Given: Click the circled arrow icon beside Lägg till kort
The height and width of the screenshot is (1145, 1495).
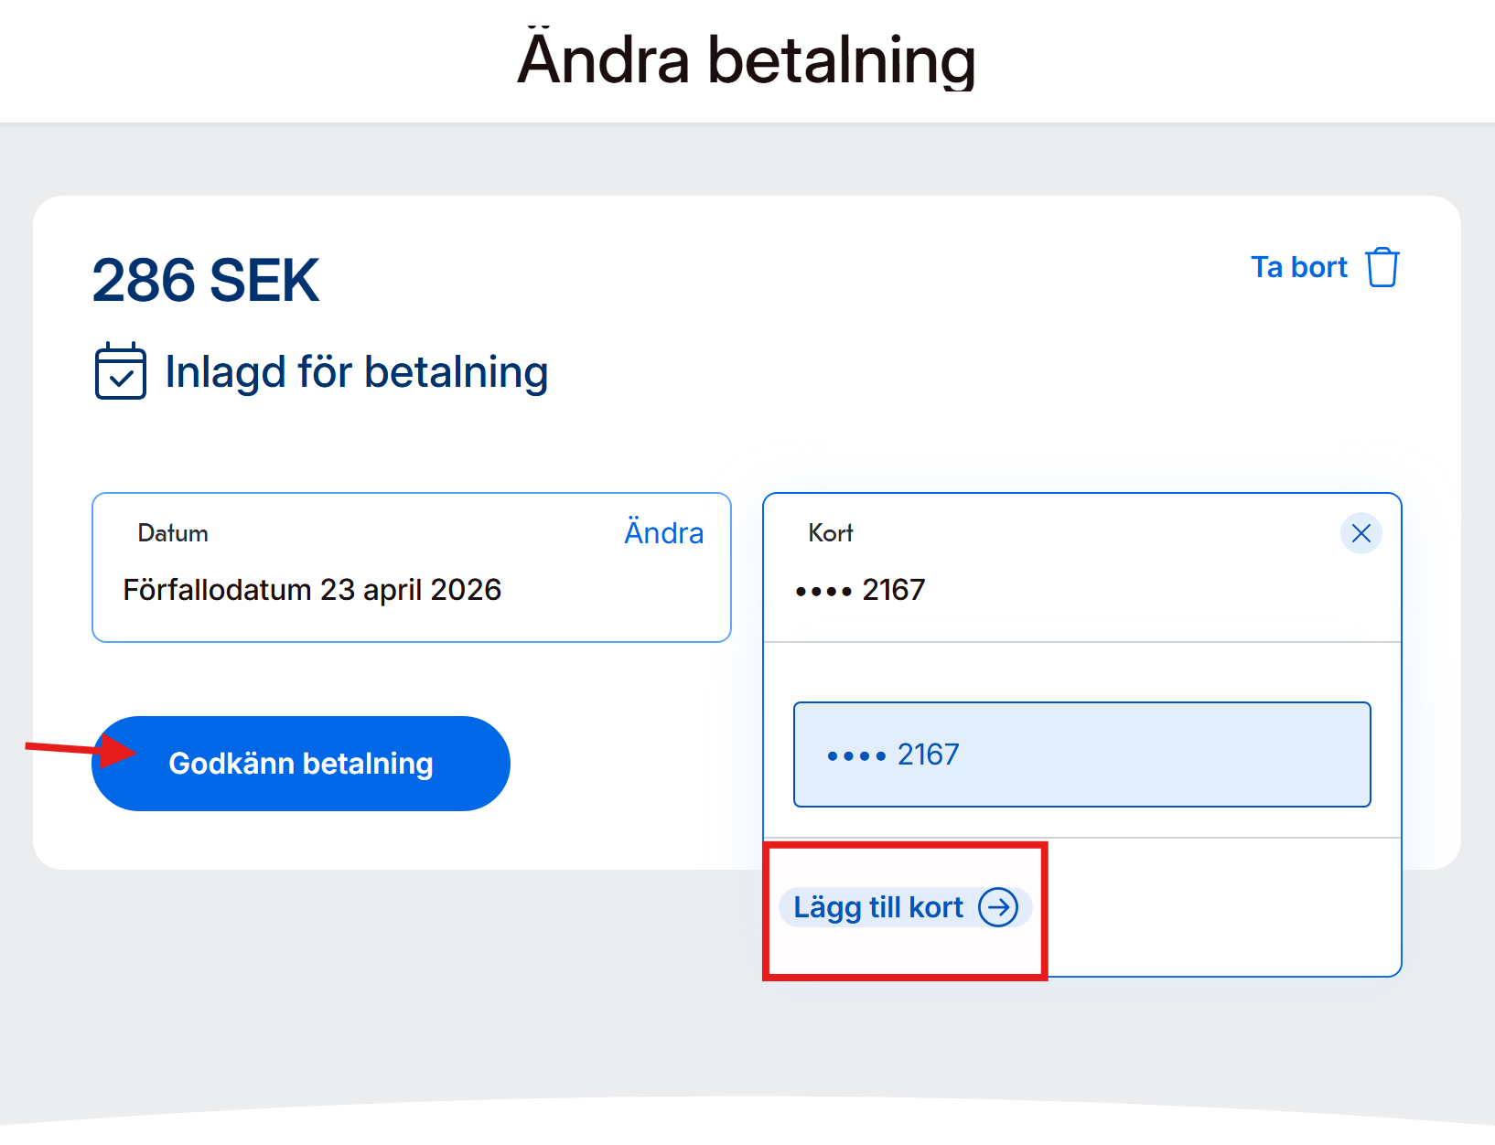Looking at the screenshot, I should click(x=998, y=907).
